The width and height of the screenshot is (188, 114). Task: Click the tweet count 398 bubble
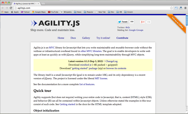132,22
